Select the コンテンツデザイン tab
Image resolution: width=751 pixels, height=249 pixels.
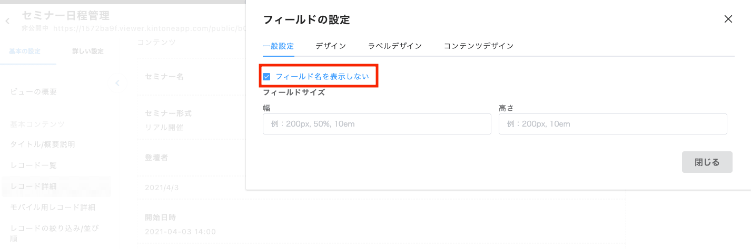(x=478, y=46)
